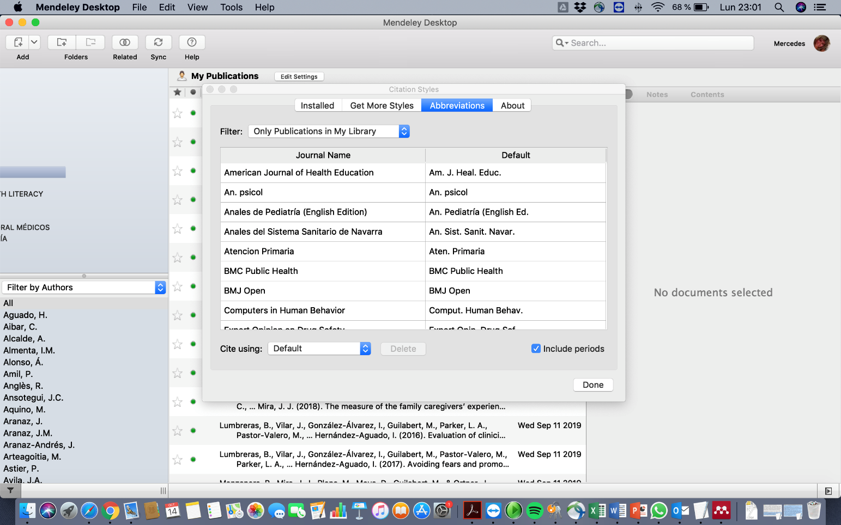Click the toolbar Search field
This screenshot has height=525, width=841.
tap(653, 43)
